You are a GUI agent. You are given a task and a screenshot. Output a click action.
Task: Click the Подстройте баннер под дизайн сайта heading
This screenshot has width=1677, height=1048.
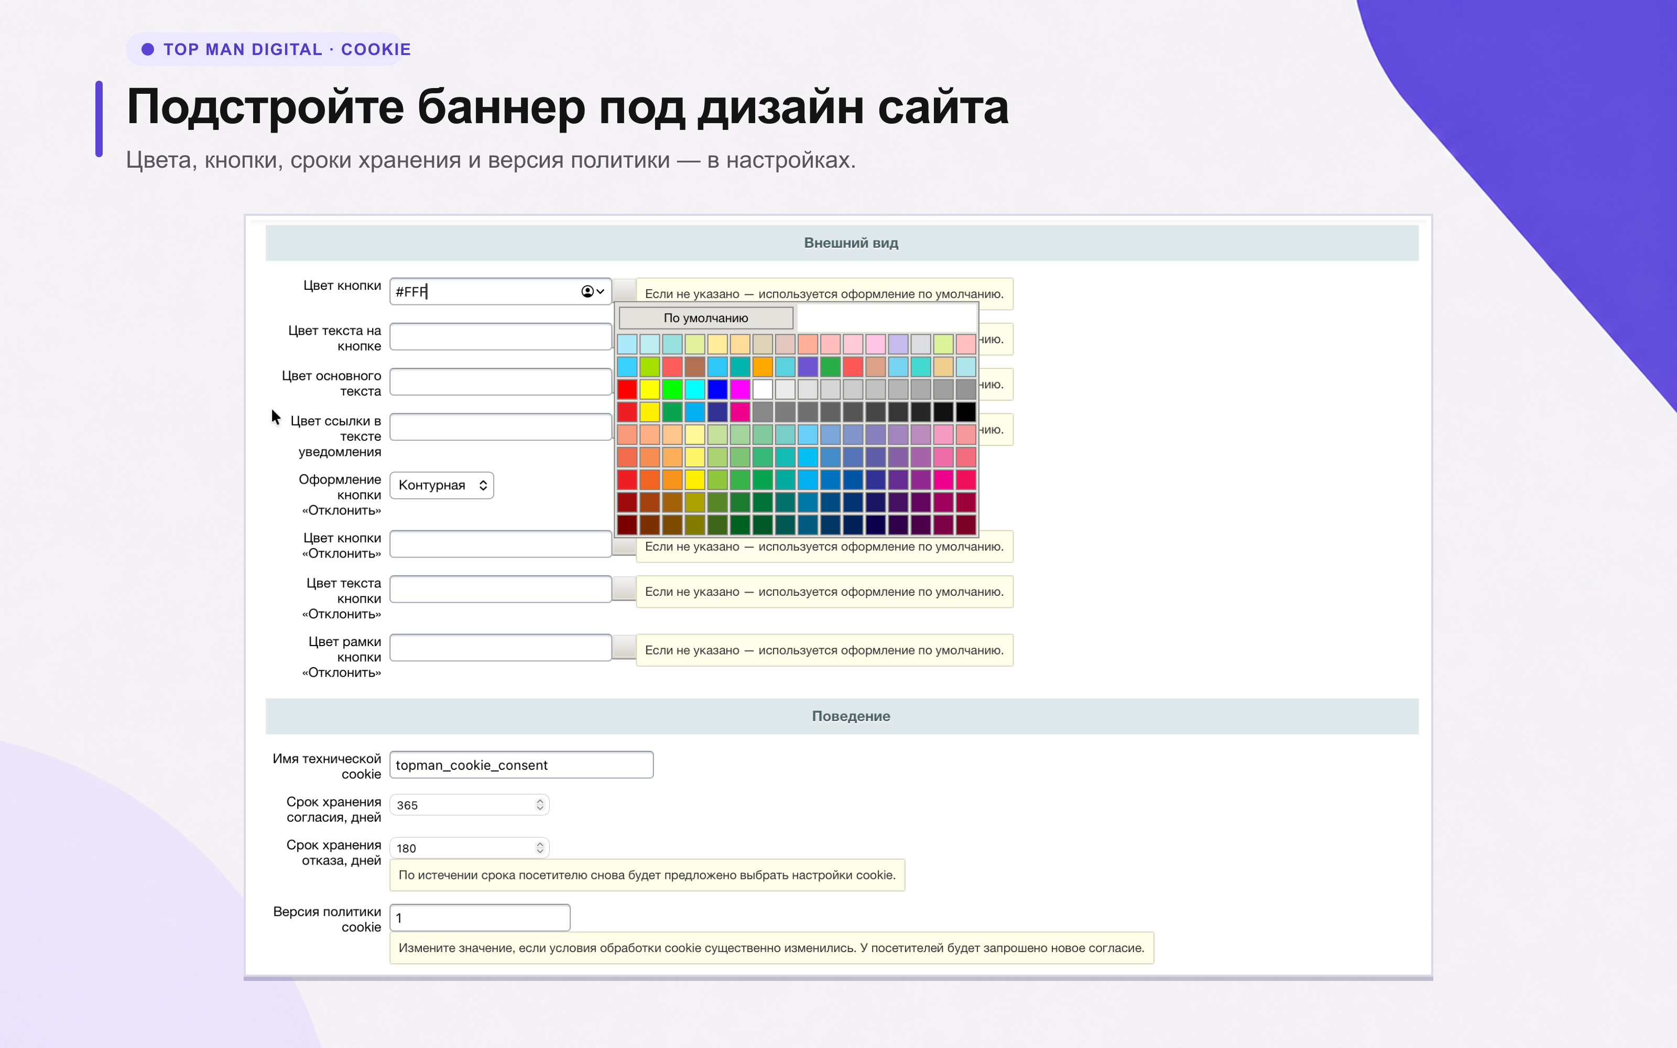click(567, 107)
